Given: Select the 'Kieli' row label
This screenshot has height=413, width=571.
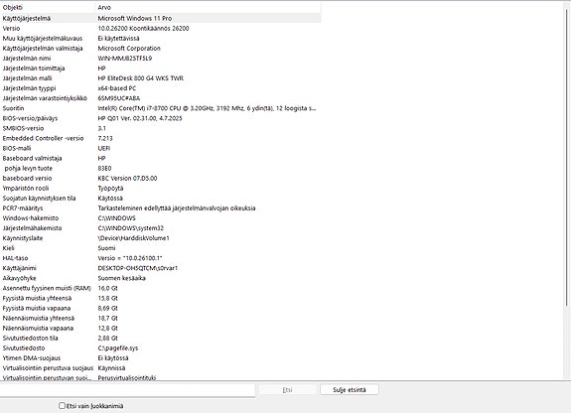Looking at the screenshot, I should [x=8, y=248].
